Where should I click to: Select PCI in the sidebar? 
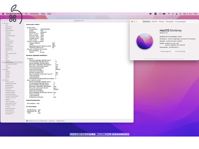click(6, 52)
